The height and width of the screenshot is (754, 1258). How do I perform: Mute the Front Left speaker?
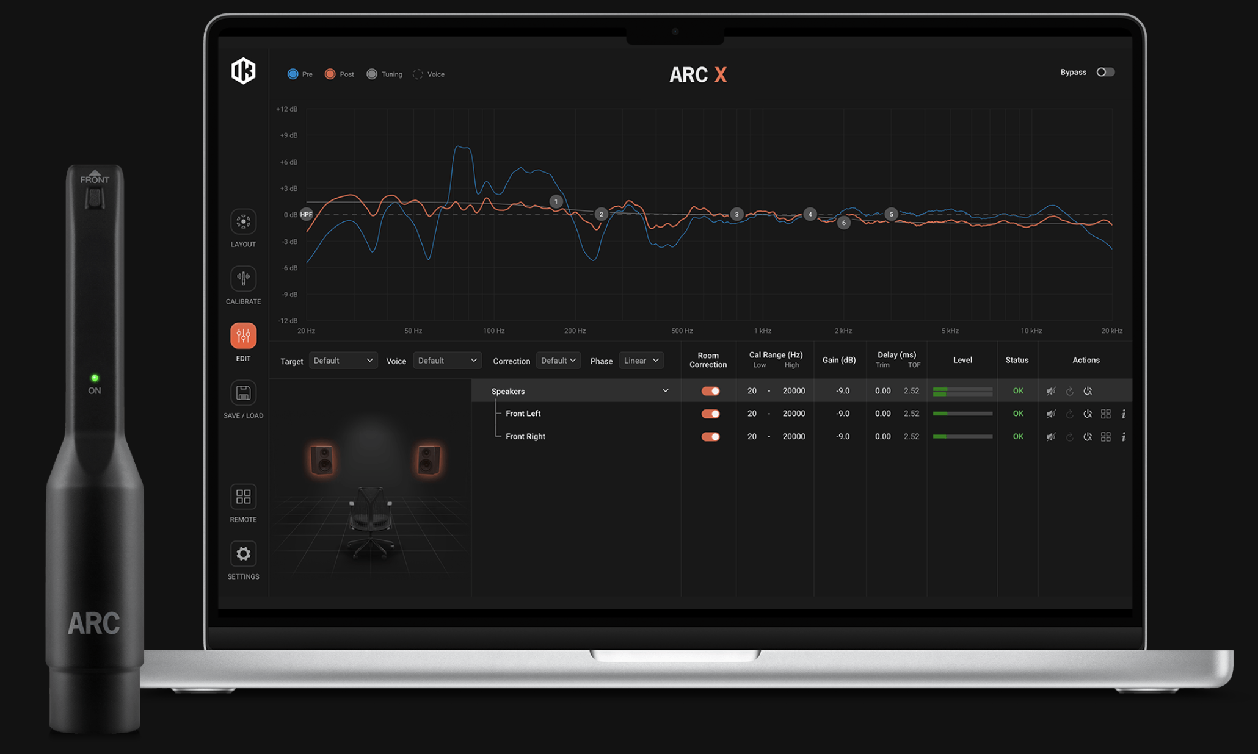click(x=1050, y=414)
